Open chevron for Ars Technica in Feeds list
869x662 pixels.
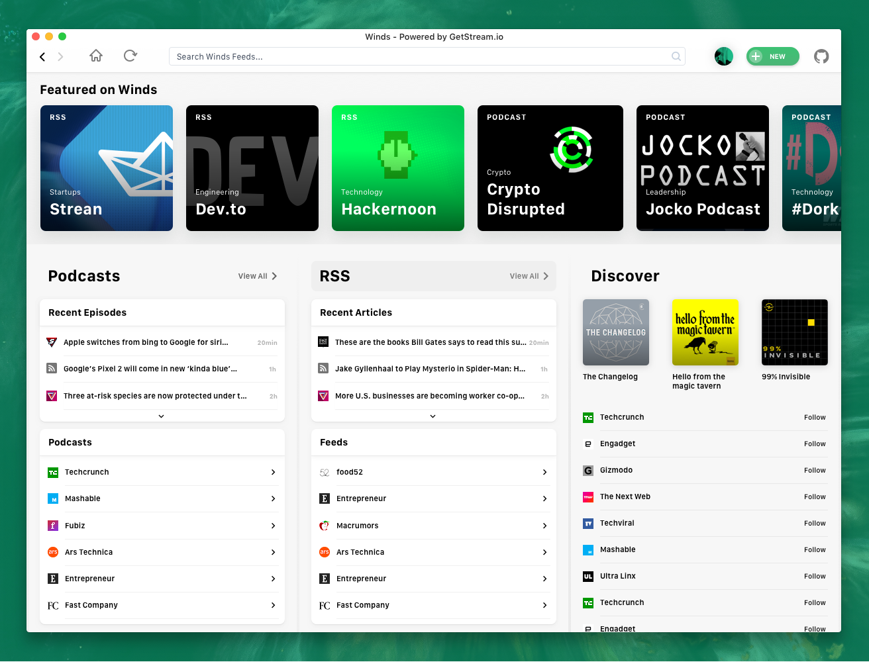(545, 552)
